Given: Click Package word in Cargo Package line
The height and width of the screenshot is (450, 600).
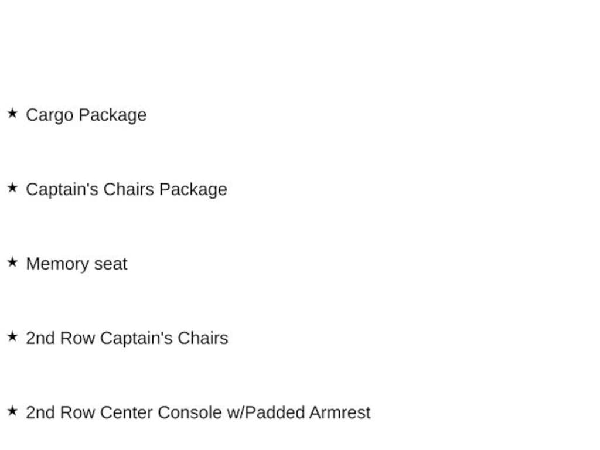Looking at the screenshot, I should (x=112, y=116).
